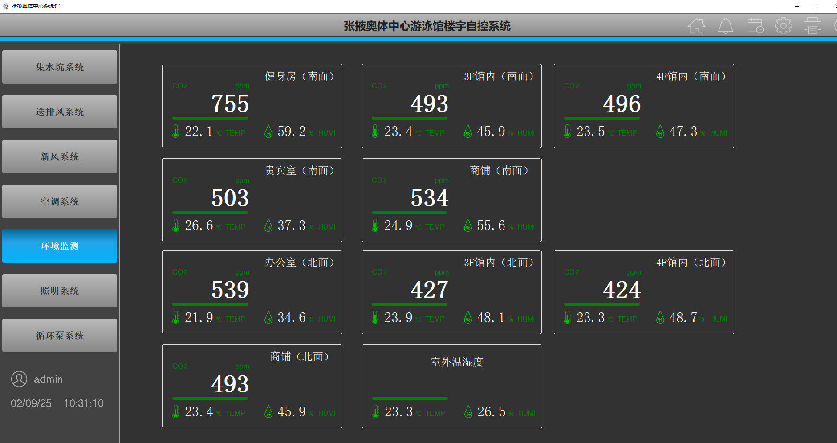Go to 新风系统 section
Screen dimensions: 837x443
point(60,157)
